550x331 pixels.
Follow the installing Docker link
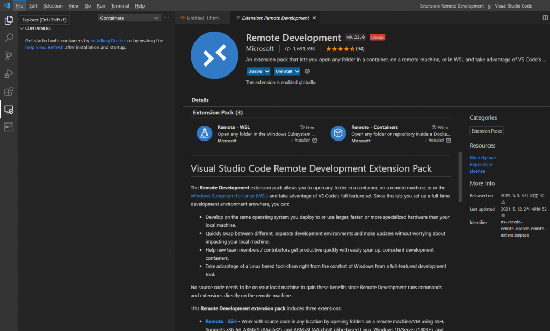point(108,41)
